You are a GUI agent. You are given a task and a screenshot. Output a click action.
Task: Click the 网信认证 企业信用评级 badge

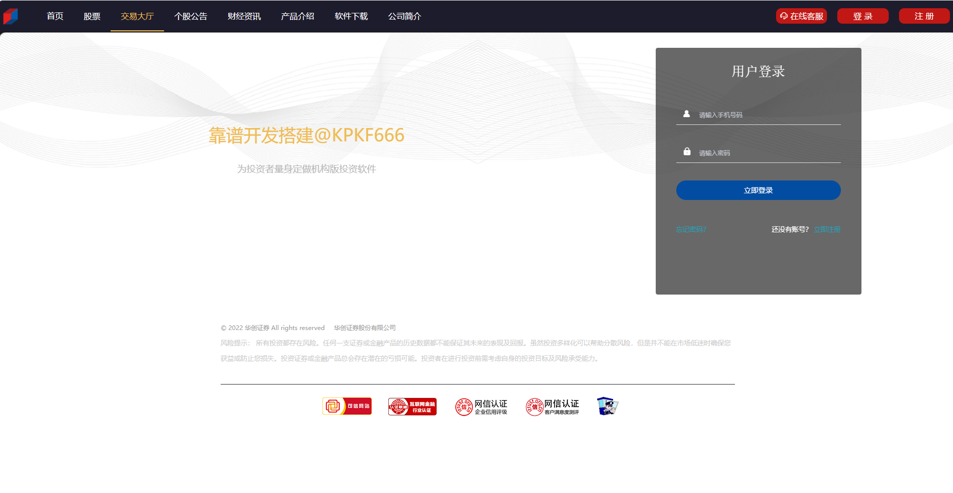(x=481, y=407)
